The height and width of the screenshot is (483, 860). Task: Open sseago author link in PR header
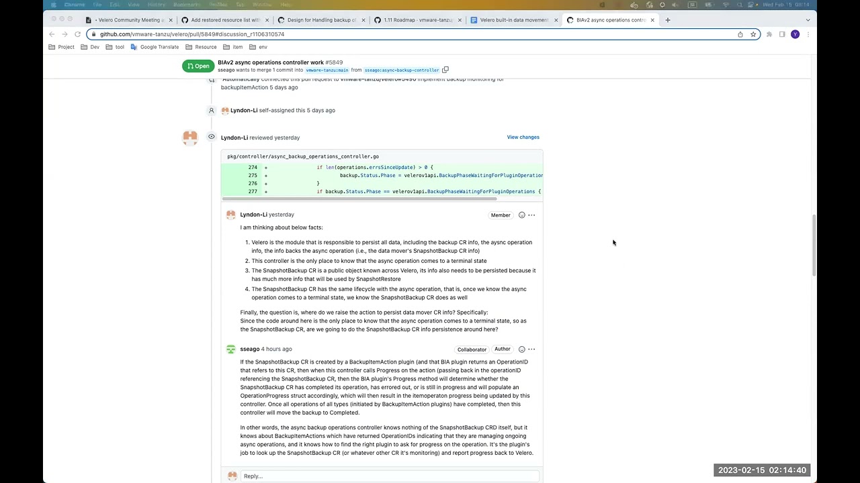pos(226,70)
